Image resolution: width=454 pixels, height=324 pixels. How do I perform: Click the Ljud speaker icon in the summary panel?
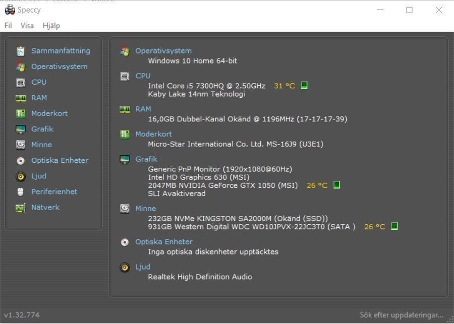click(125, 267)
